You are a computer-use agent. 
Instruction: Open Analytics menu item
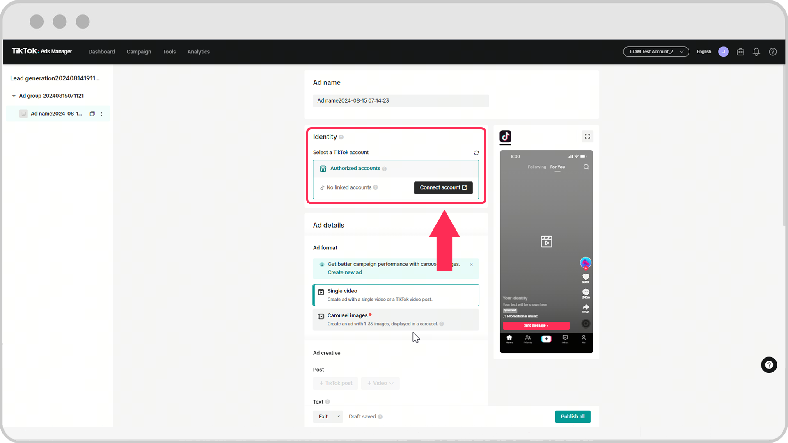coord(198,51)
